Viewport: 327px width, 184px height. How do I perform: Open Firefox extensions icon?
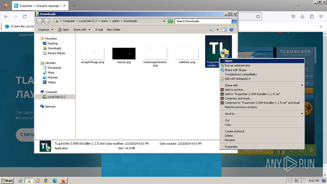tap(312, 16)
